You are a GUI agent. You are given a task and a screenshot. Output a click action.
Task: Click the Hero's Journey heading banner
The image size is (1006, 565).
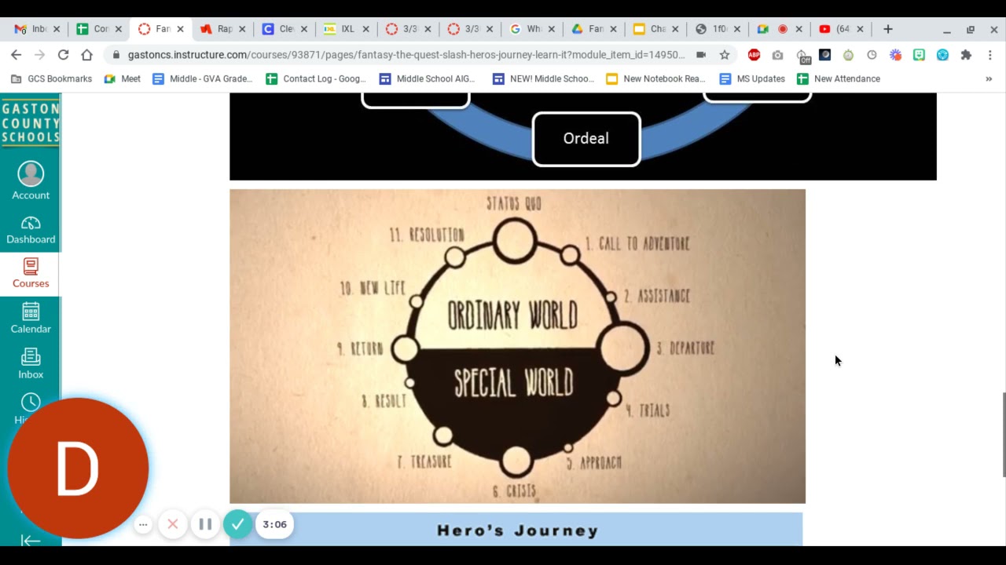pos(516,530)
